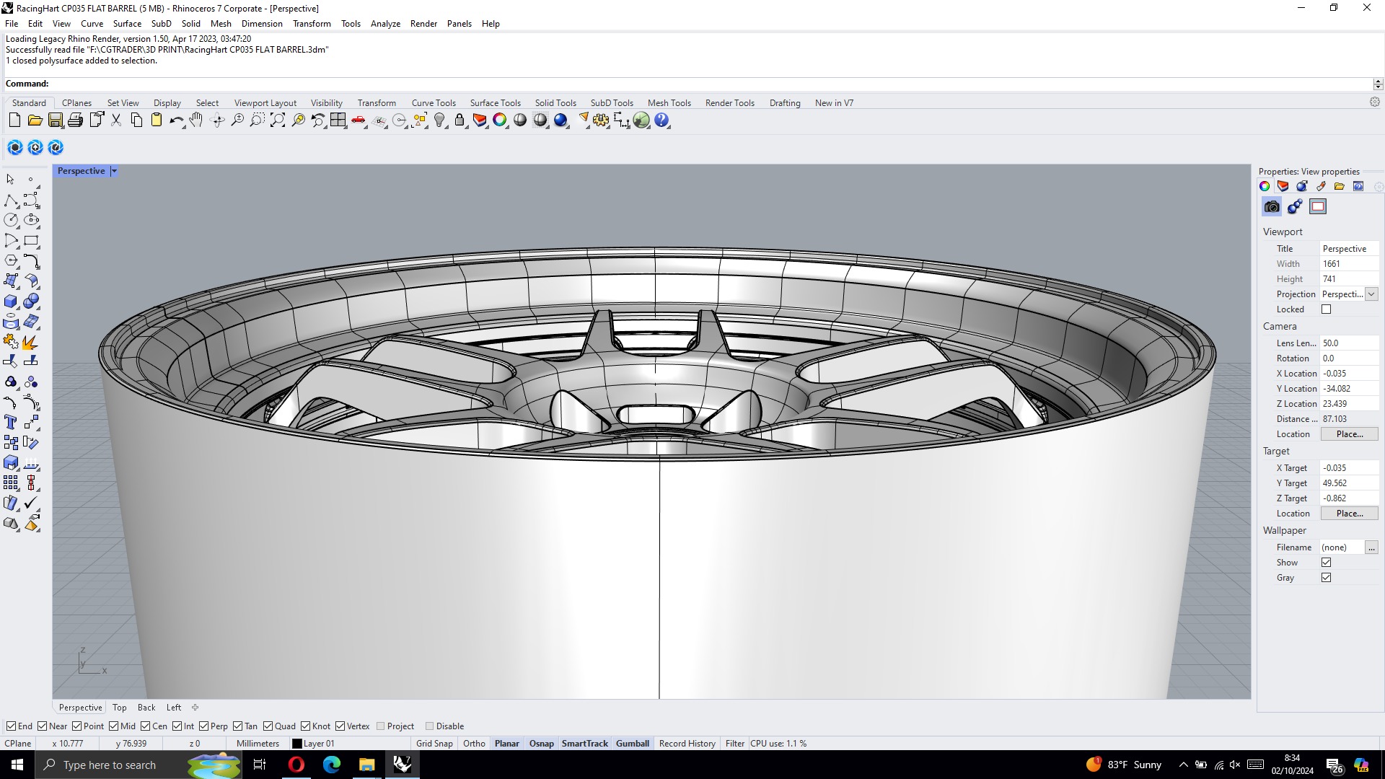The image size is (1385, 779).
Task: Click the Lock objects padlock icon
Action: pos(460,120)
